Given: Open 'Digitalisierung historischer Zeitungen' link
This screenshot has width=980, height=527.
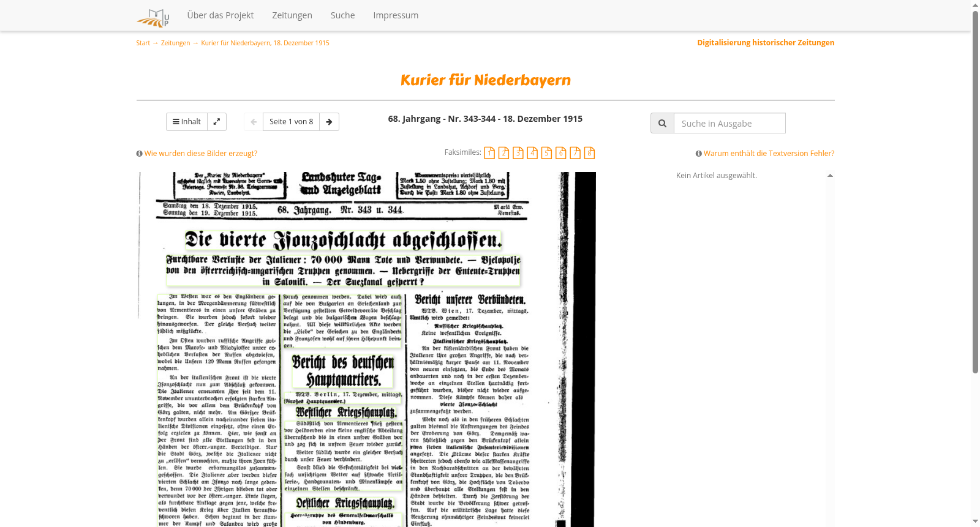Looking at the screenshot, I should (x=766, y=43).
